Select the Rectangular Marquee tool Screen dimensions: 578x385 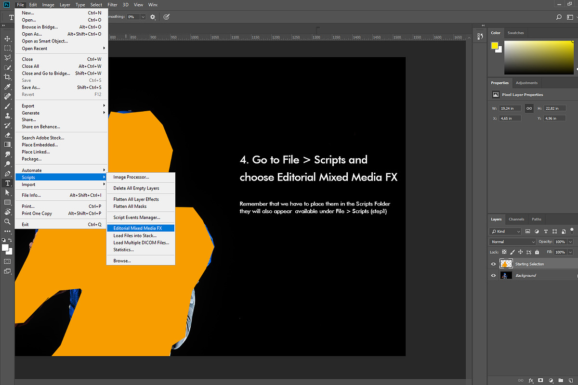click(x=7, y=48)
